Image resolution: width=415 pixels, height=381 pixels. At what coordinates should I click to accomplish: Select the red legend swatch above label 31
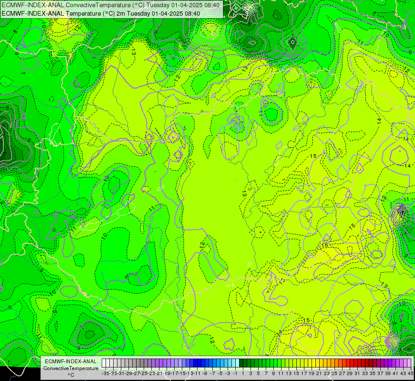pos(356,363)
